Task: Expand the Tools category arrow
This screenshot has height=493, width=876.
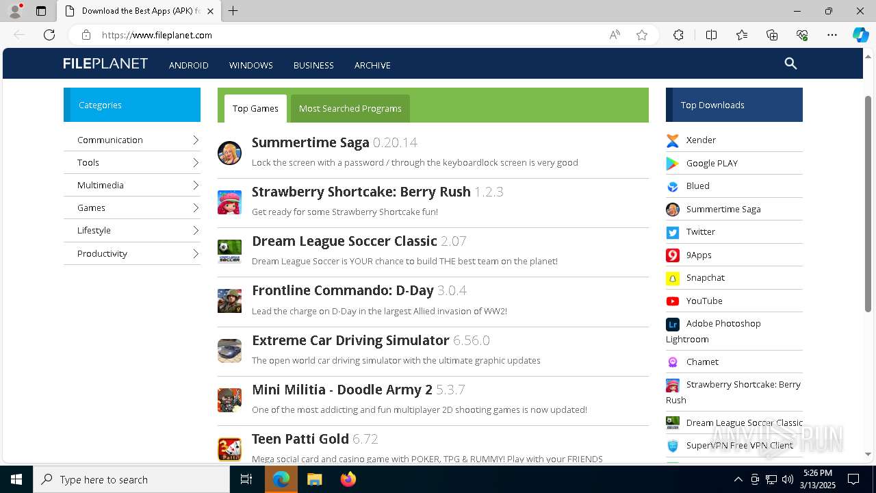Action: point(195,162)
